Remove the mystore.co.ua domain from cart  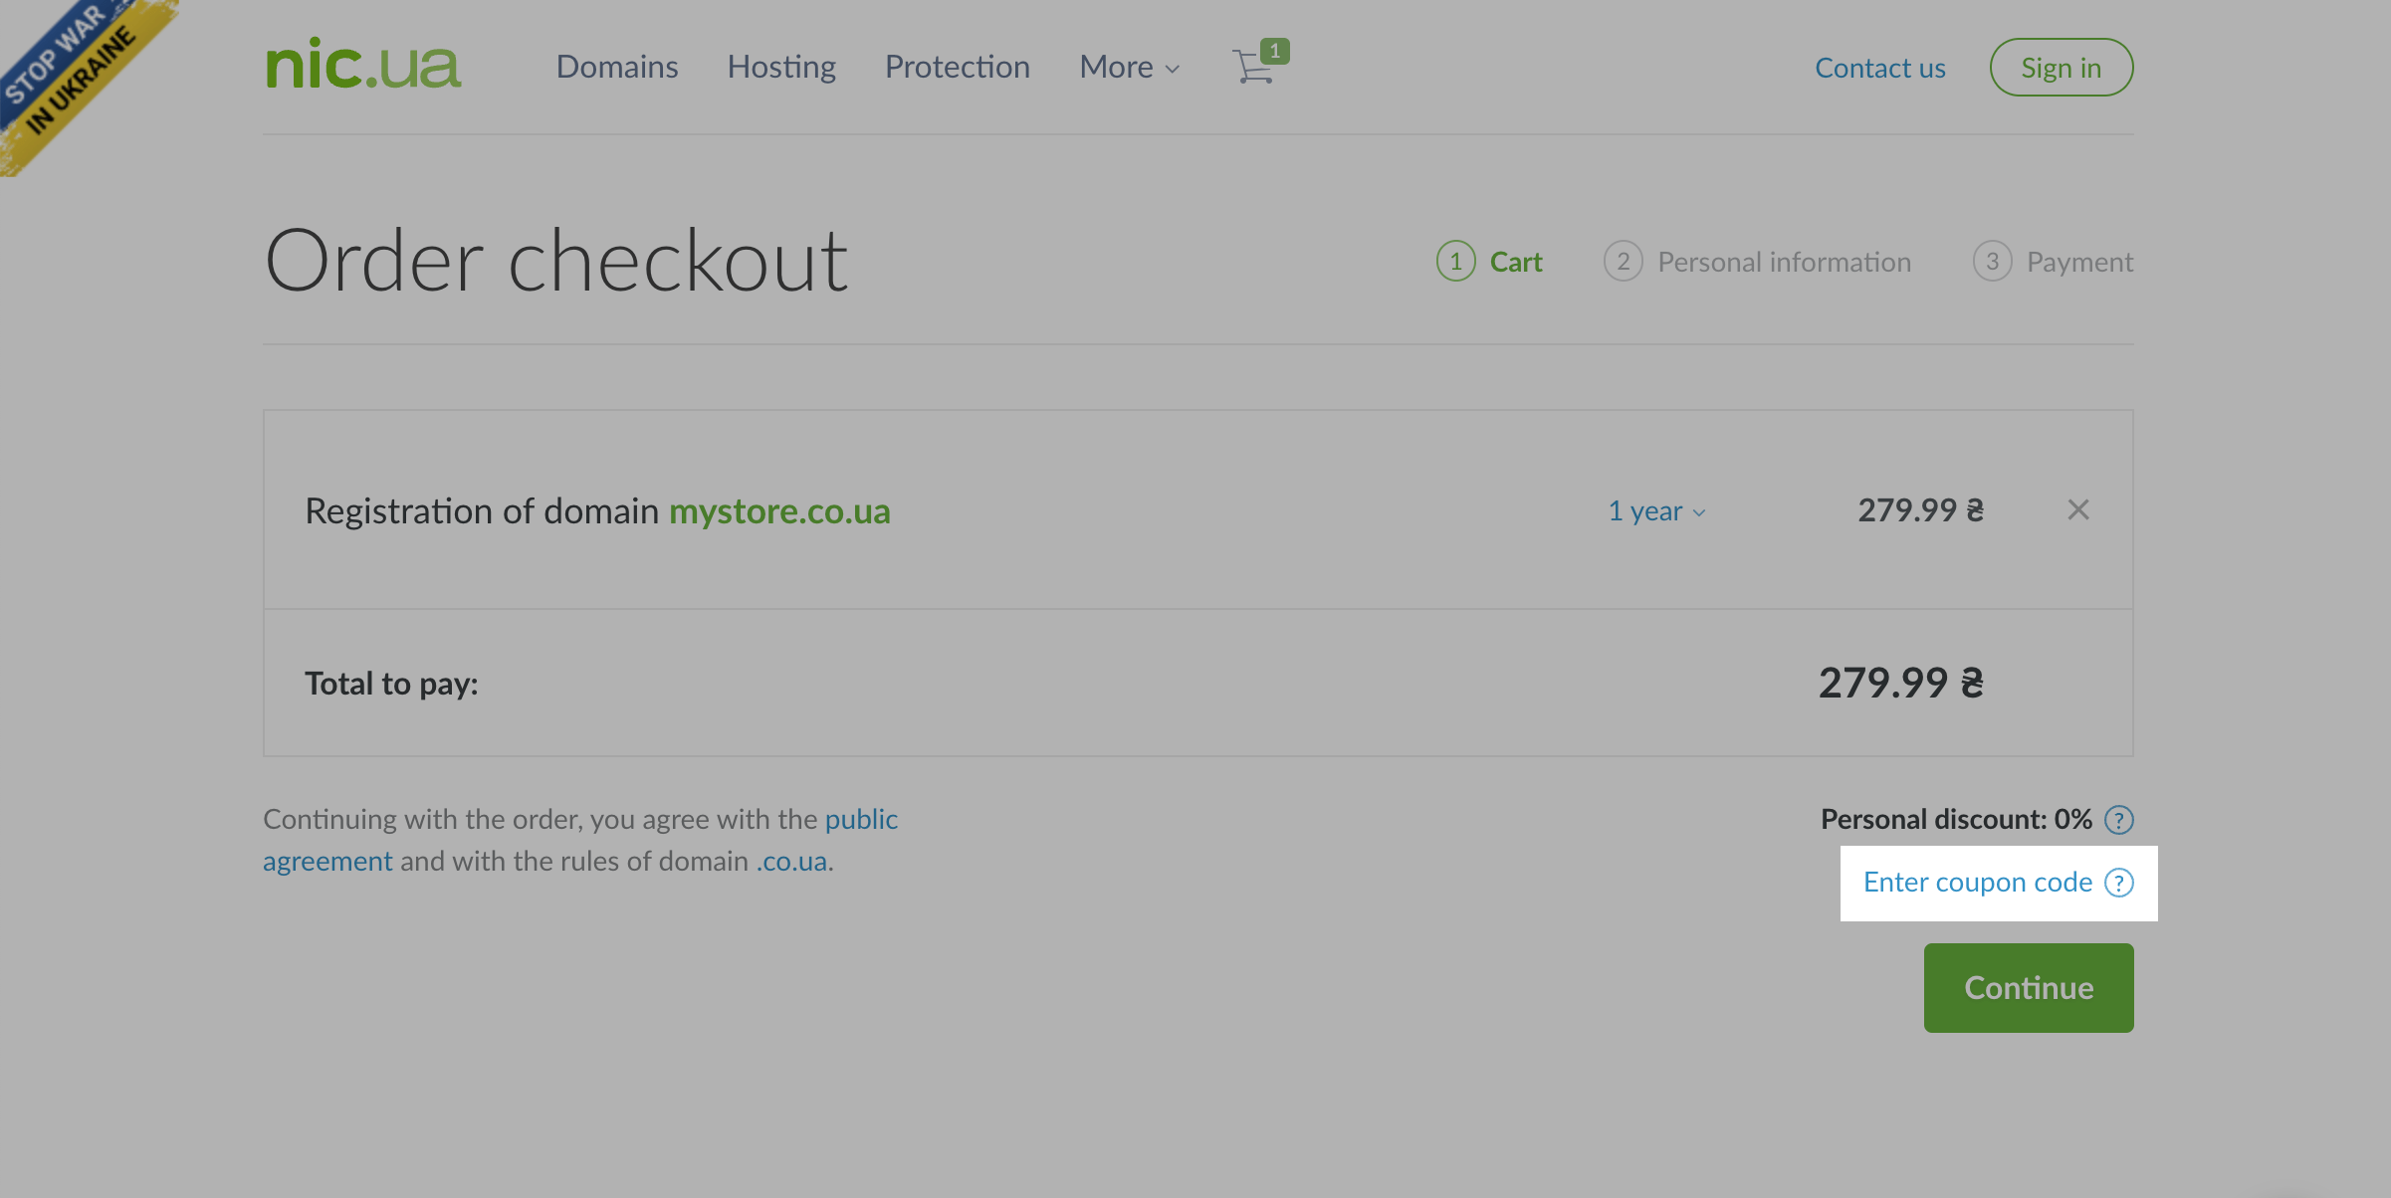(x=2077, y=510)
